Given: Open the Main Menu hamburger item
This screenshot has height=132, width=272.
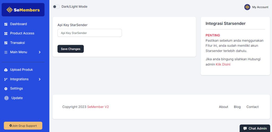Looking at the screenshot, I should 18,52.
